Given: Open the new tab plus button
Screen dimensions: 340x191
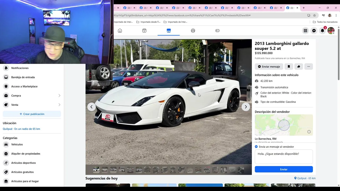Looking at the screenshot, I should 304,8.
